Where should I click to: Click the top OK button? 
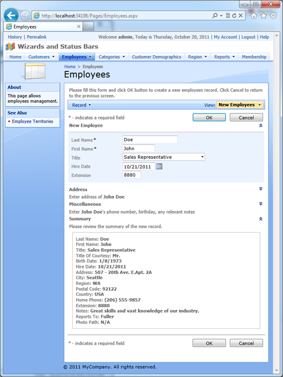coord(209,118)
